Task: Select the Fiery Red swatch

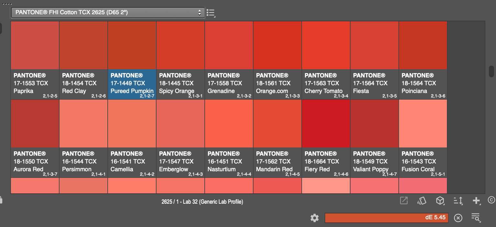Action: click(326, 124)
